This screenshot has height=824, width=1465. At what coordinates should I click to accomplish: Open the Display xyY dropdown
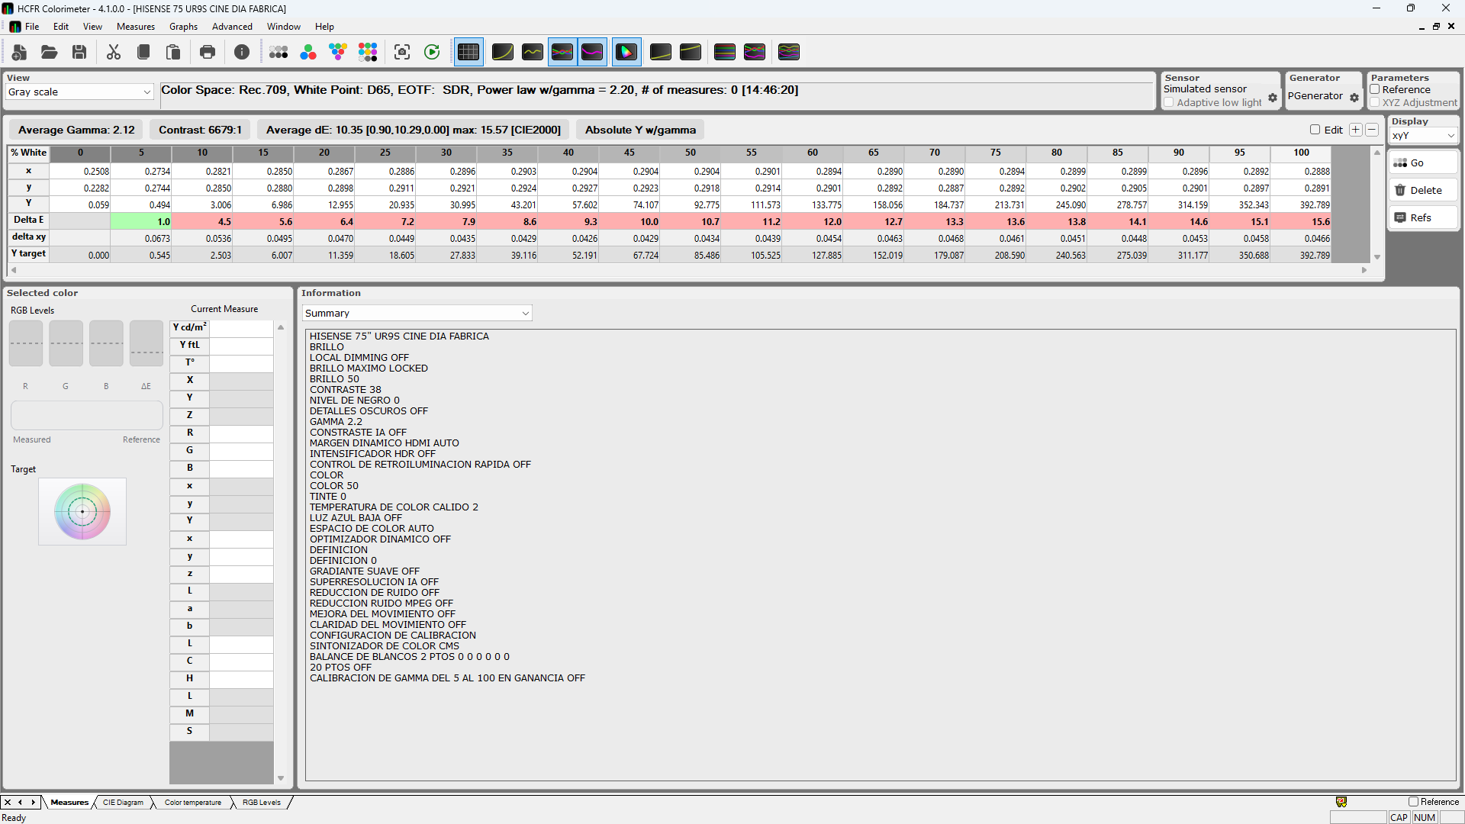point(1424,136)
